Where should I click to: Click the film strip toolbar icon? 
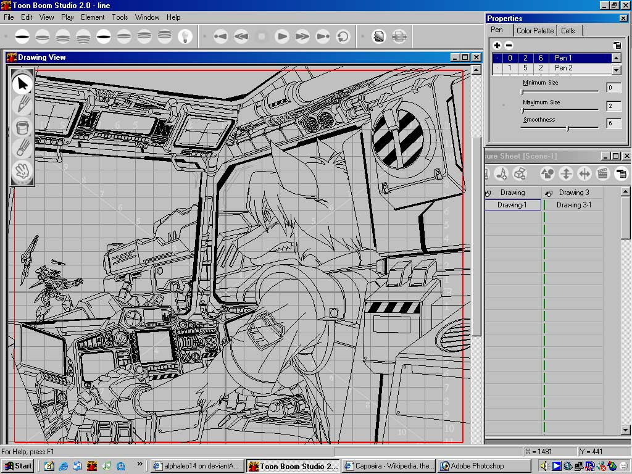(399, 36)
